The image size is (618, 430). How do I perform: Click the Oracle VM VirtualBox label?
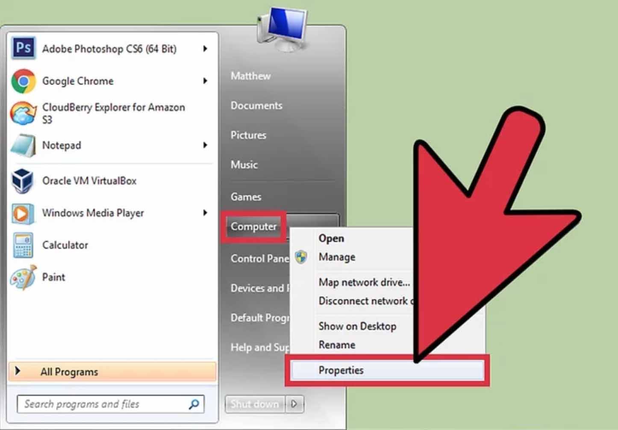tap(89, 181)
